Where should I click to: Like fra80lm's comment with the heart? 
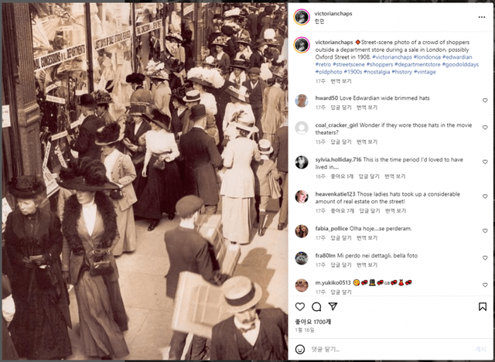point(485,258)
